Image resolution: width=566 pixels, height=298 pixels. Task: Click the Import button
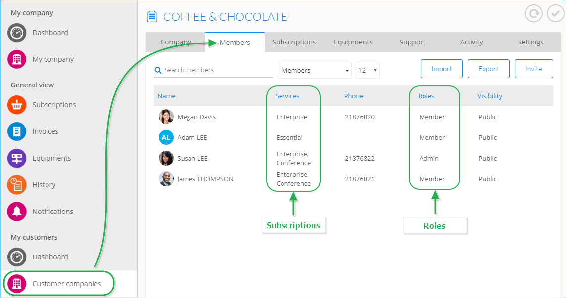coord(441,69)
